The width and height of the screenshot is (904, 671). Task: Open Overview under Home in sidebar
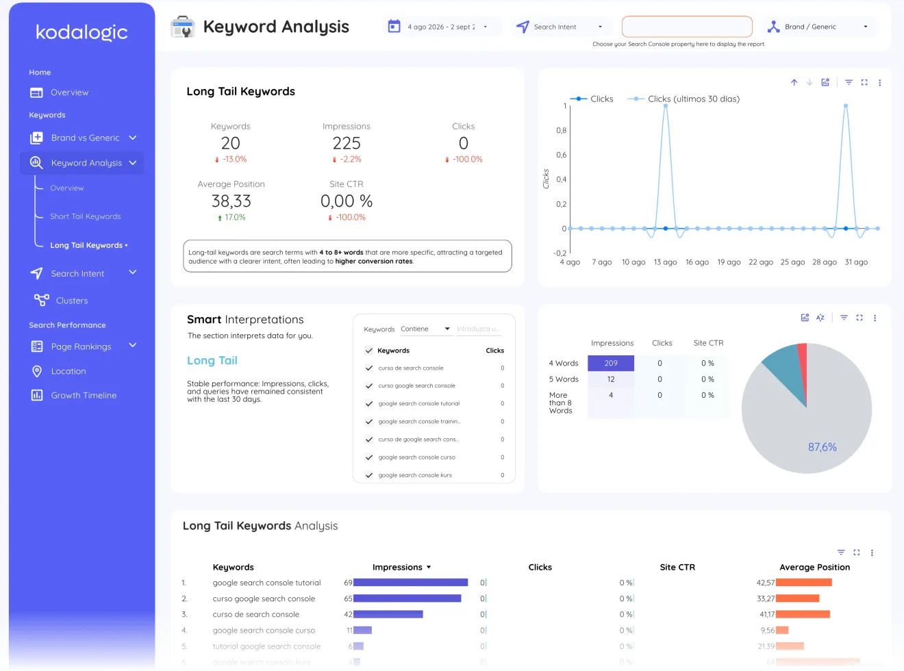click(x=69, y=92)
